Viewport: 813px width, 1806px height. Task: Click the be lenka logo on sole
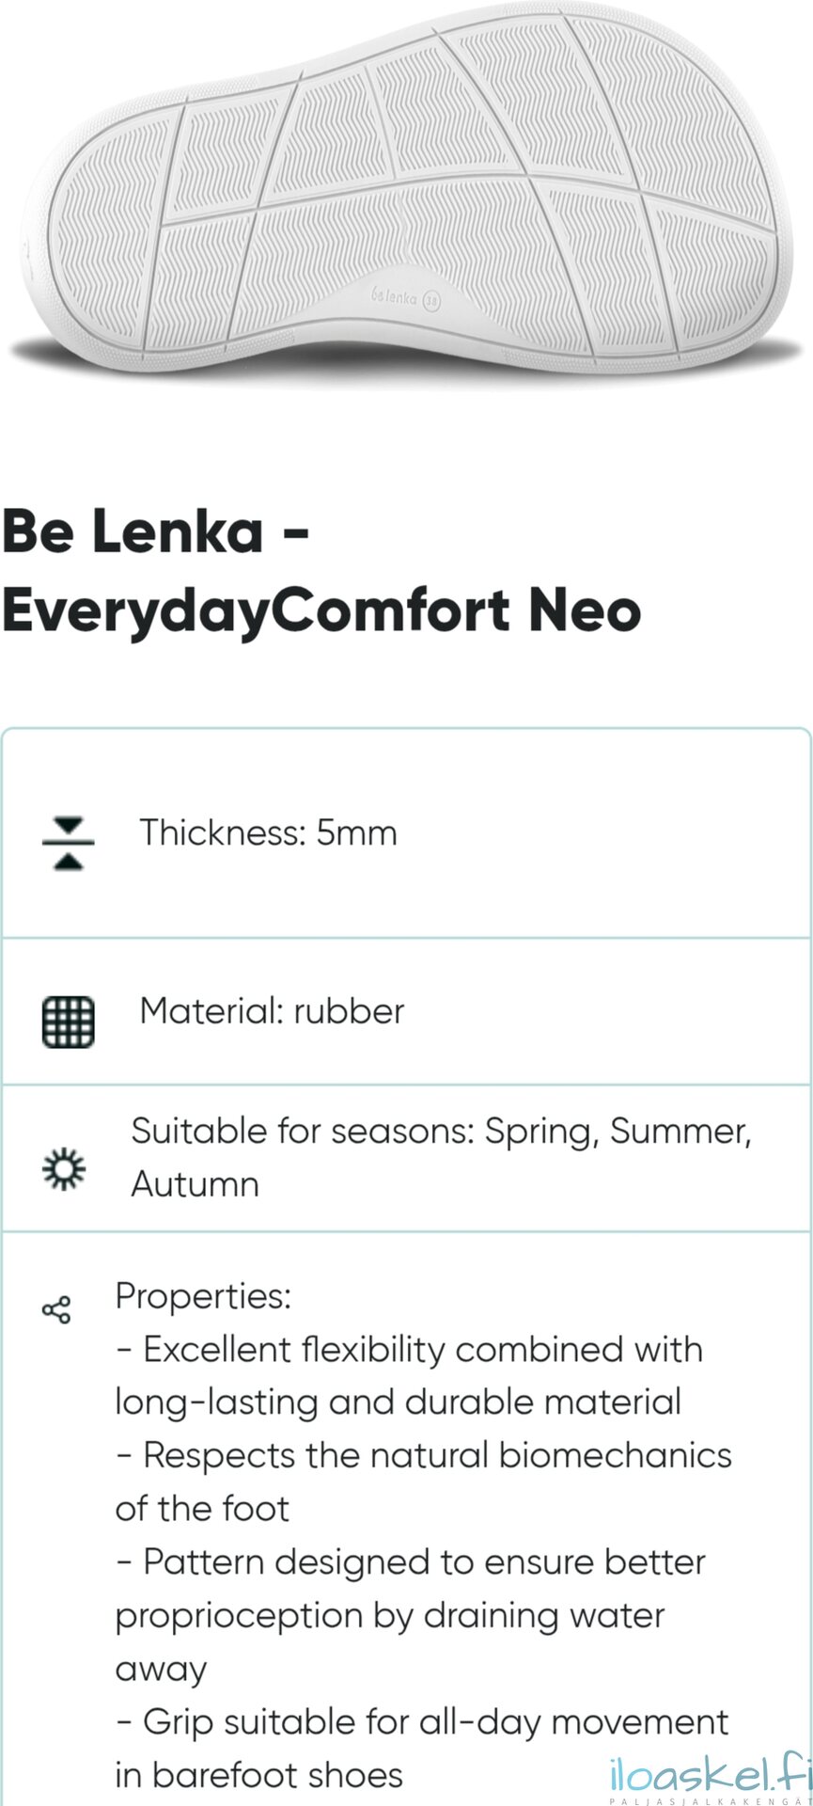(x=395, y=296)
